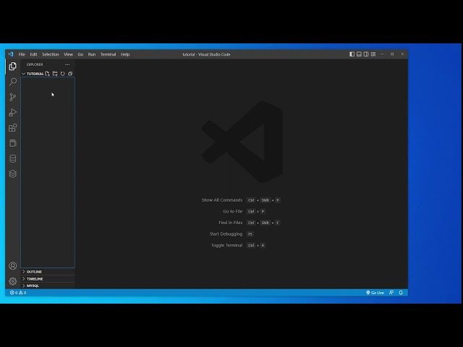The height and width of the screenshot is (347, 463).
Task: Click the feedback icon in status bar
Action: pyautogui.click(x=391, y=293)
